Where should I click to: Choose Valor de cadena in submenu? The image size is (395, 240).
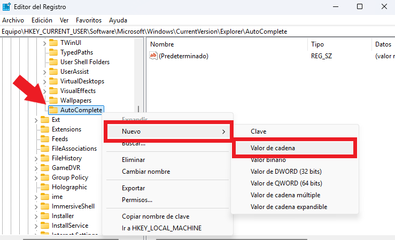click(295, 148)
